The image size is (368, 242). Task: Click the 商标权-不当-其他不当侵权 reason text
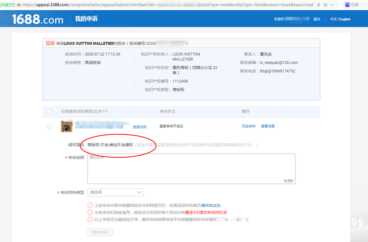[x=110, y=145]
